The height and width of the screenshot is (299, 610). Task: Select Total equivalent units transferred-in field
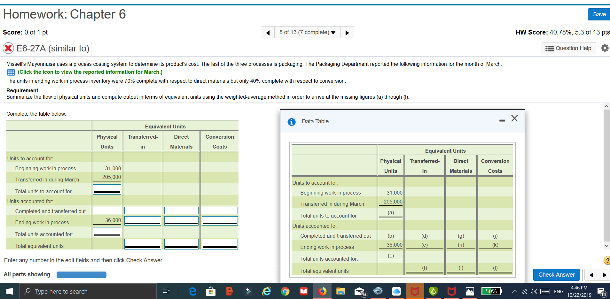tap(143, 244)
